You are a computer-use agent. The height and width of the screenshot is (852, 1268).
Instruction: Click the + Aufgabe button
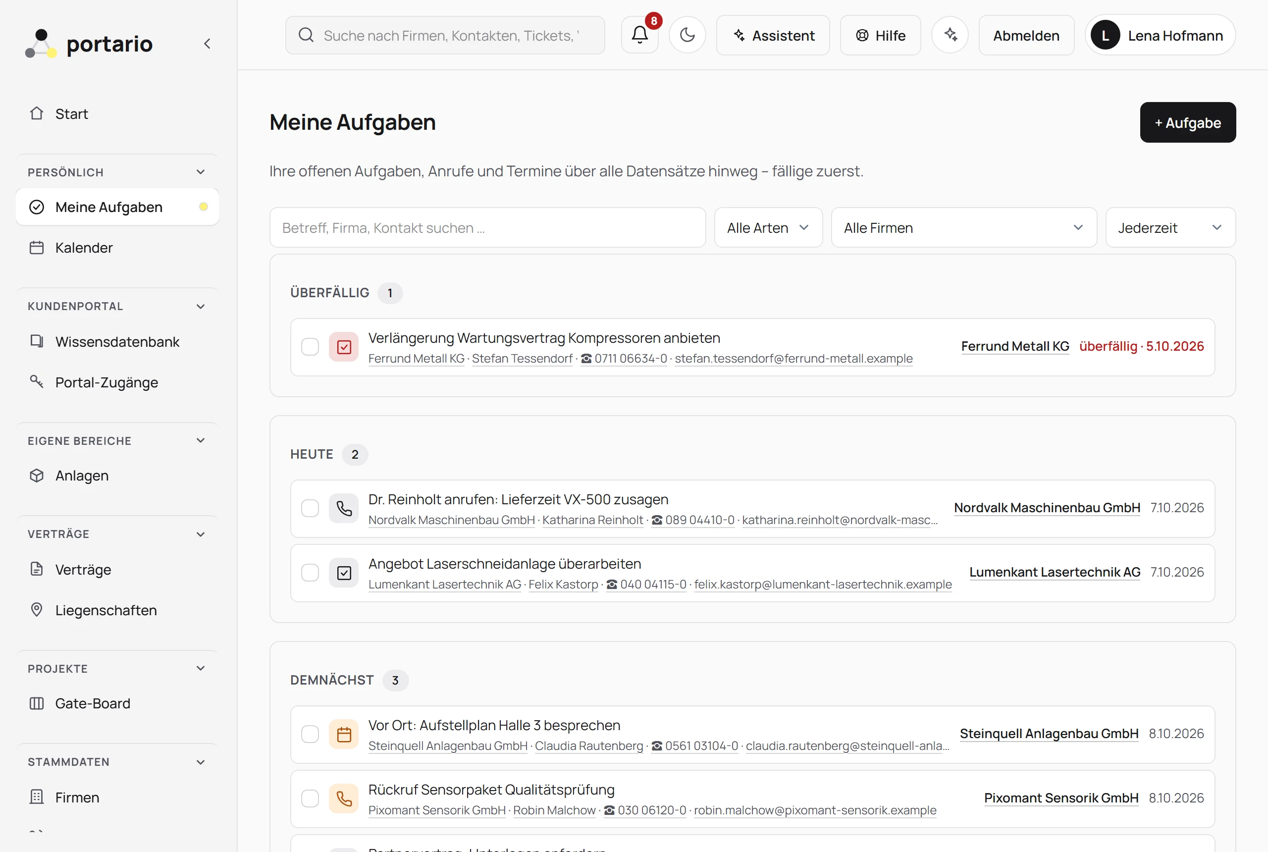coord(1188,122)
